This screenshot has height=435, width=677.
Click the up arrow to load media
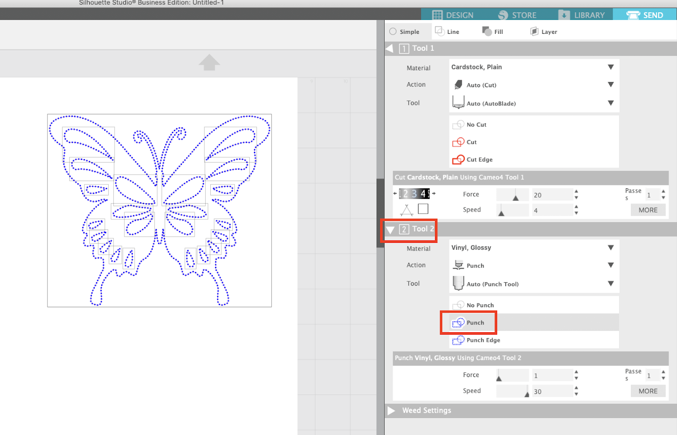pyautogui.click(x=209, y=63)
